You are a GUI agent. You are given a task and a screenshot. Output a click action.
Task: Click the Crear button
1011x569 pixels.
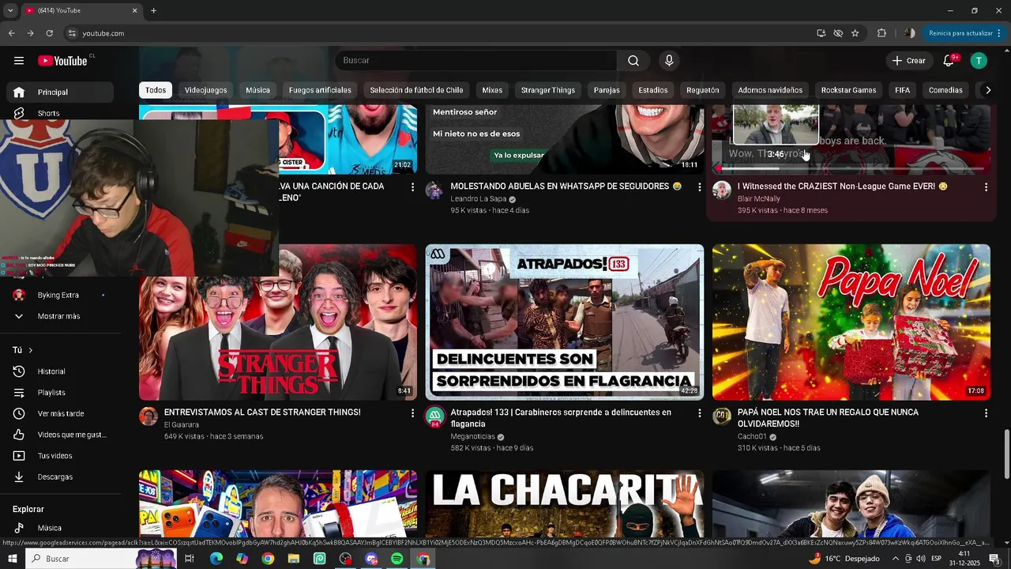click(x=908, y=61)
